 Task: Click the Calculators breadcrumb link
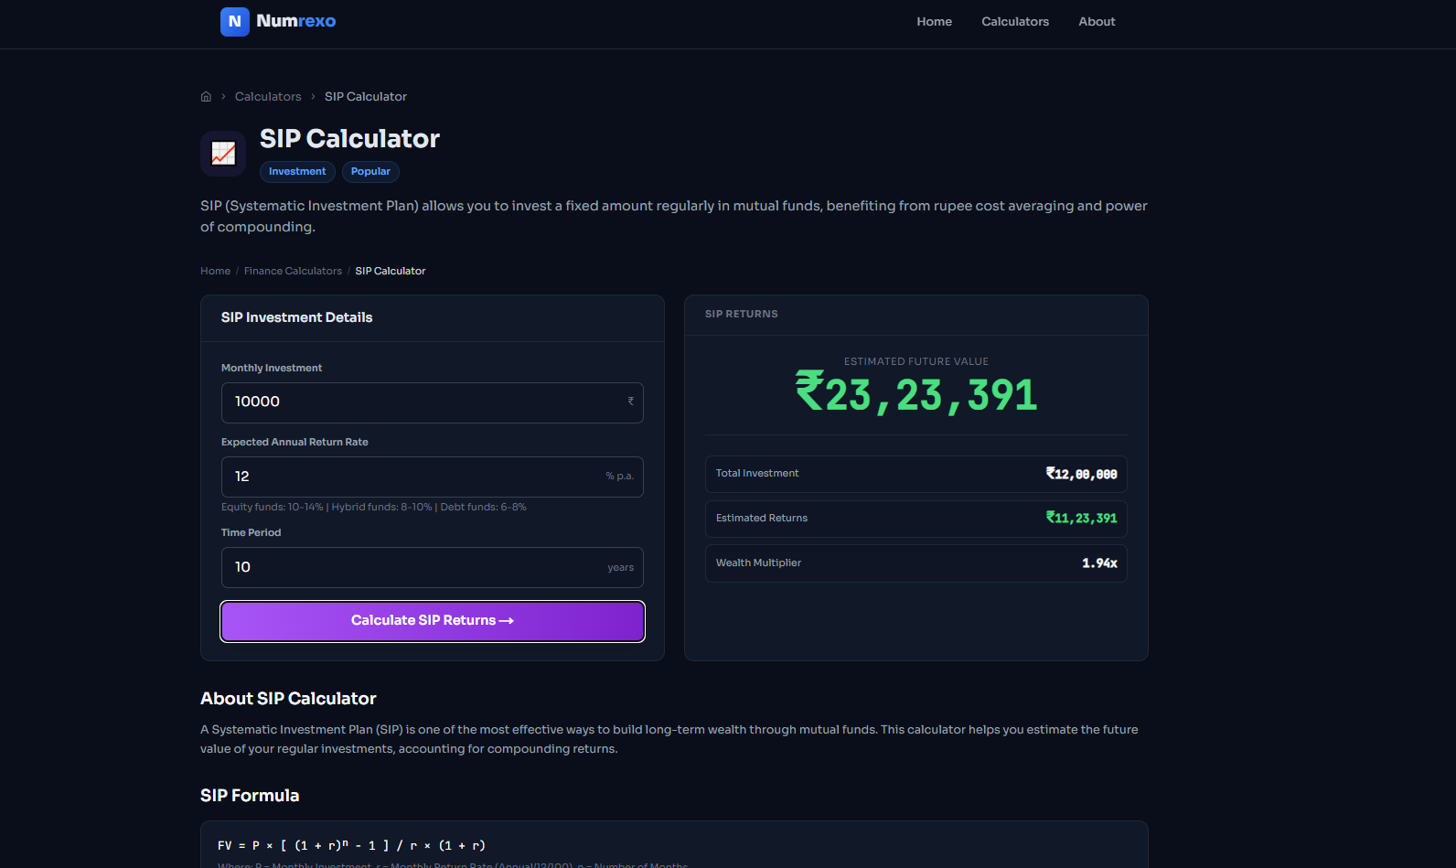pos(268,97)
